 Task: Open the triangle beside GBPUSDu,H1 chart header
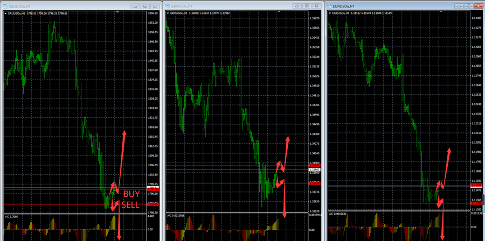coord(168,13)
